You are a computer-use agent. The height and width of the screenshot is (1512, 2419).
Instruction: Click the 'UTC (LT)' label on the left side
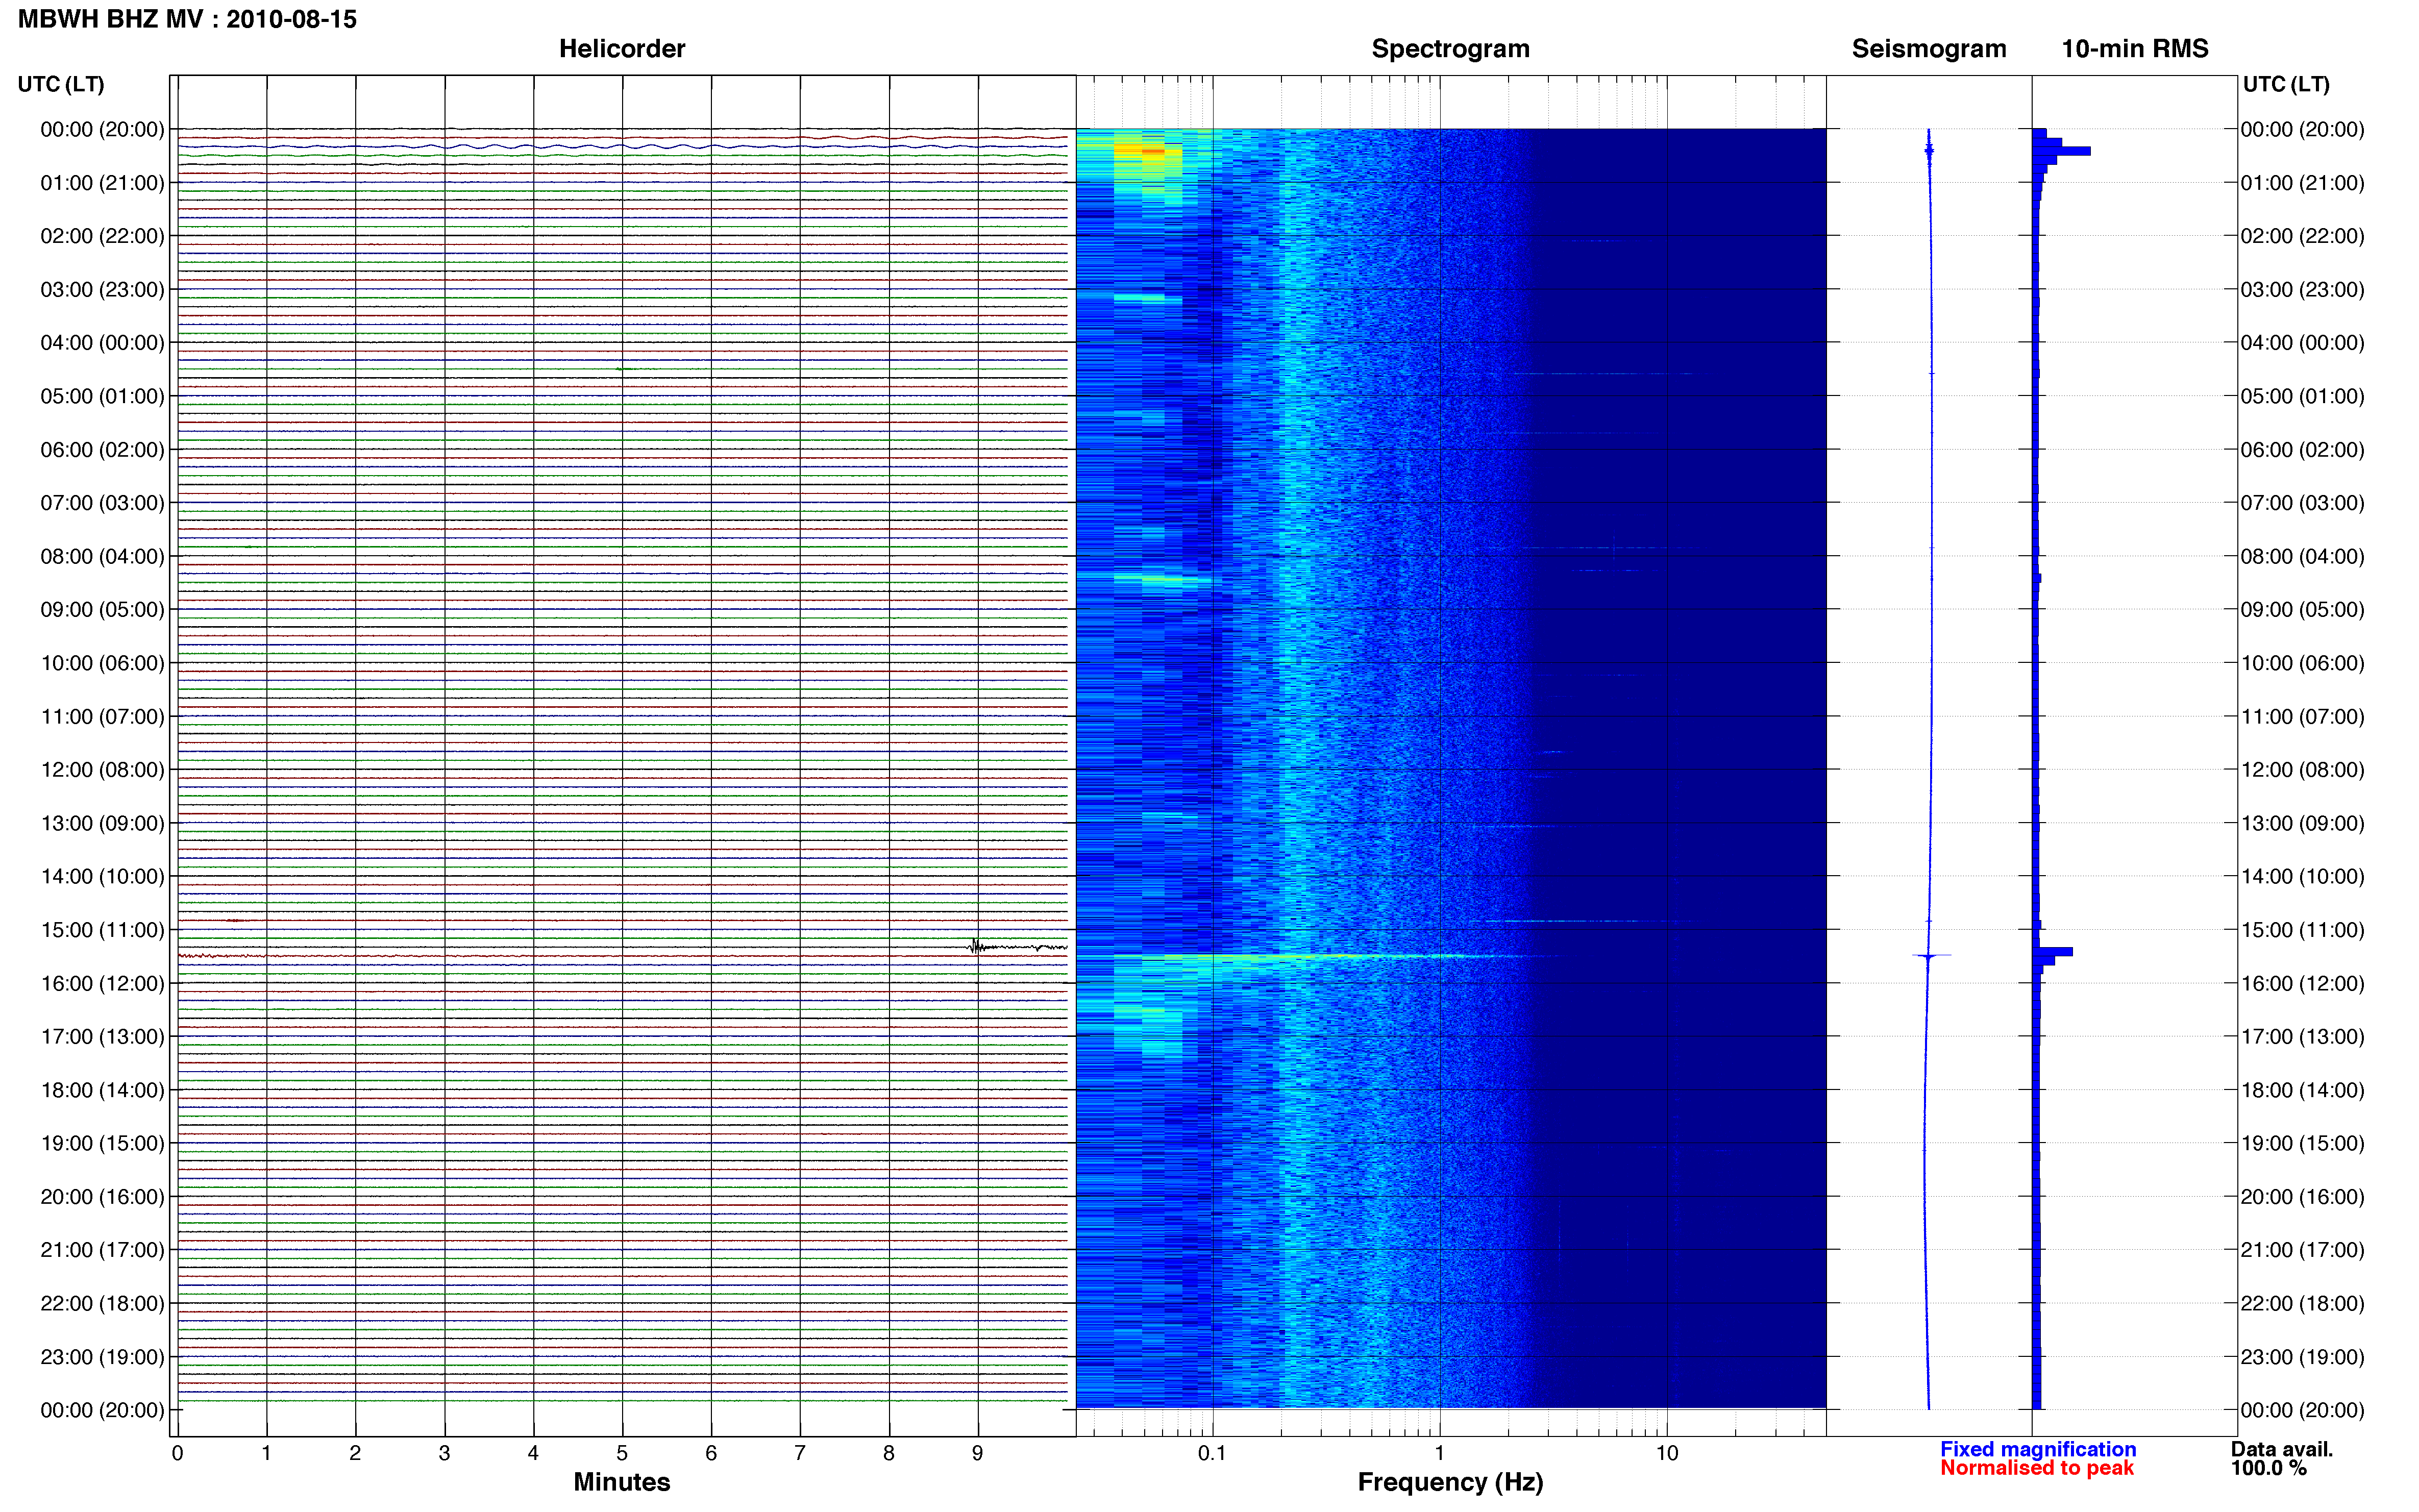point(61,84)
